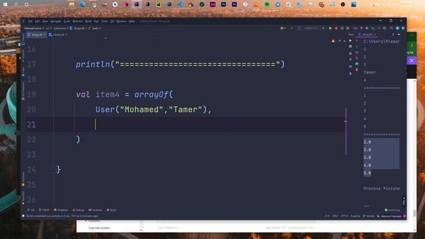Click the pink clear icon in Run panel

tap(357, 70)
